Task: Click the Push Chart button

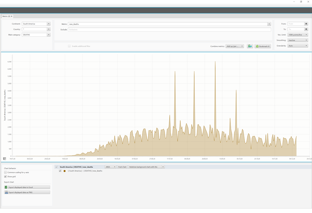Action: (122, 167)
